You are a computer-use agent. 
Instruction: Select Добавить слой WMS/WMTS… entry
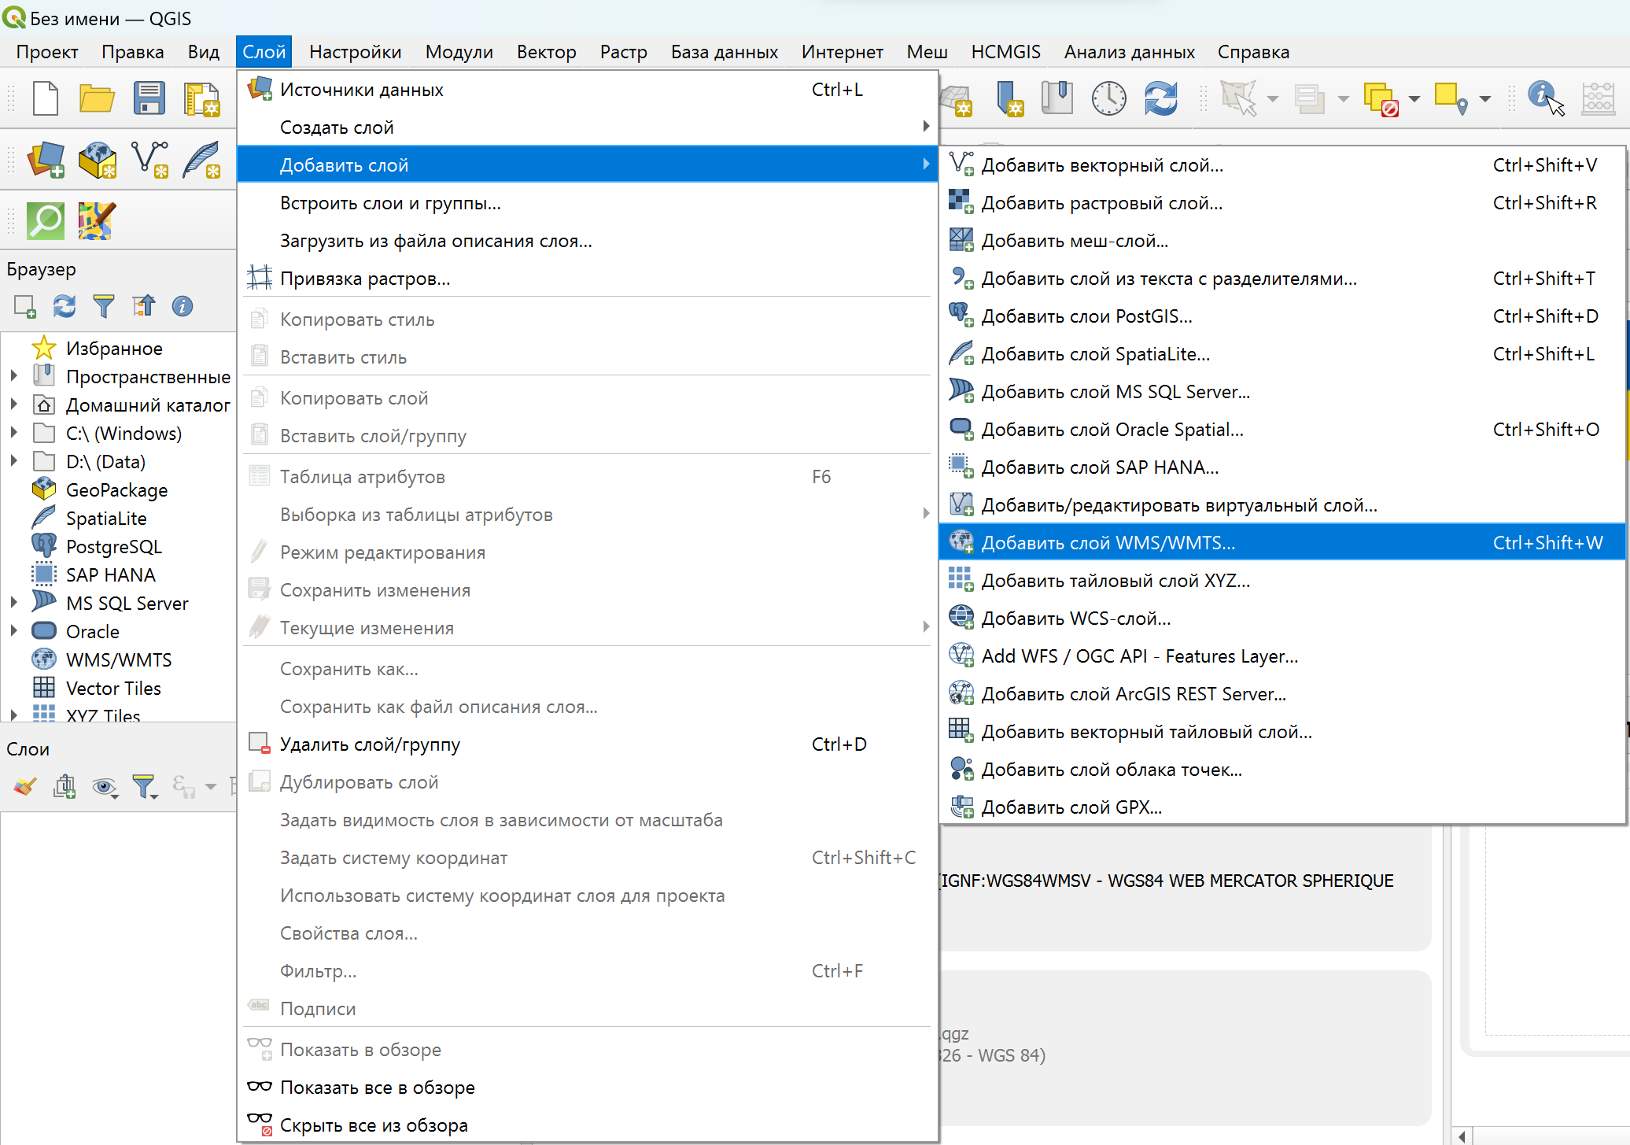coord(1282,543)
